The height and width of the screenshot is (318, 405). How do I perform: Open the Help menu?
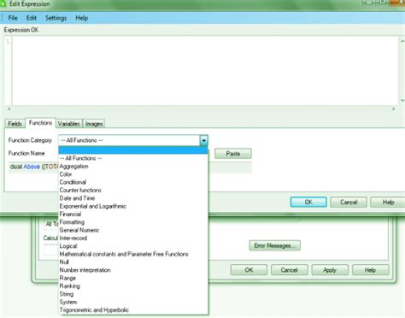click(81, 18)
